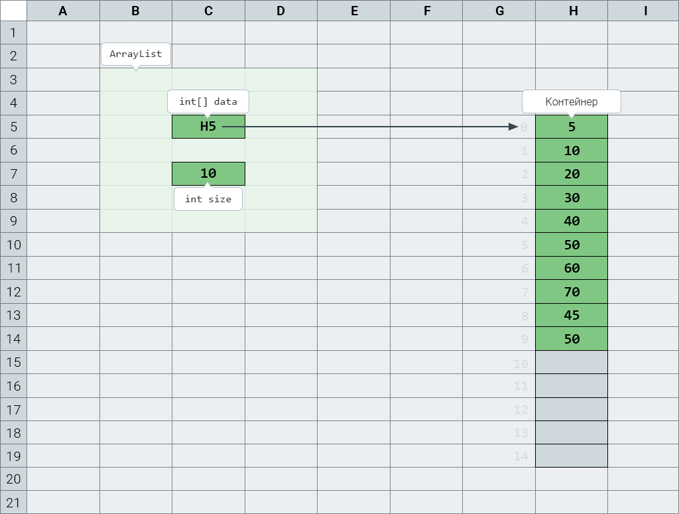
Task: Select row 21 header
Action: (x=13, y=502)
